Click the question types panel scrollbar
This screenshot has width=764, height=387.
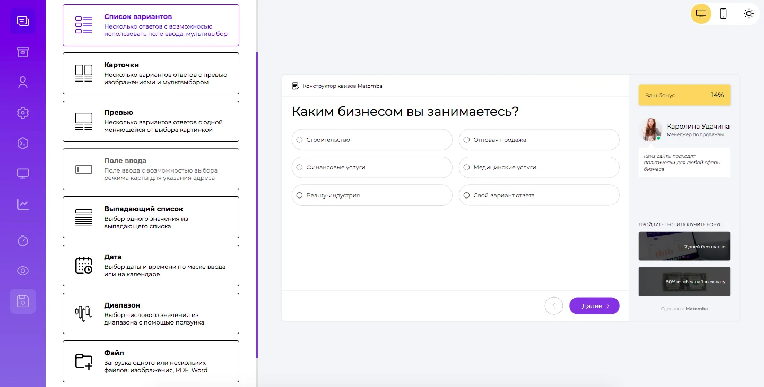pyautogui.click(x=257, y=205)
